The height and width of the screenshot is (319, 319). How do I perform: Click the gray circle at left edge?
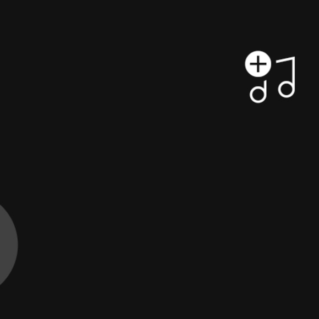pos(8,245)
